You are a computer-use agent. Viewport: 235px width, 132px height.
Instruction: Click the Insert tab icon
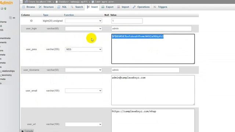tap(88, 7)
